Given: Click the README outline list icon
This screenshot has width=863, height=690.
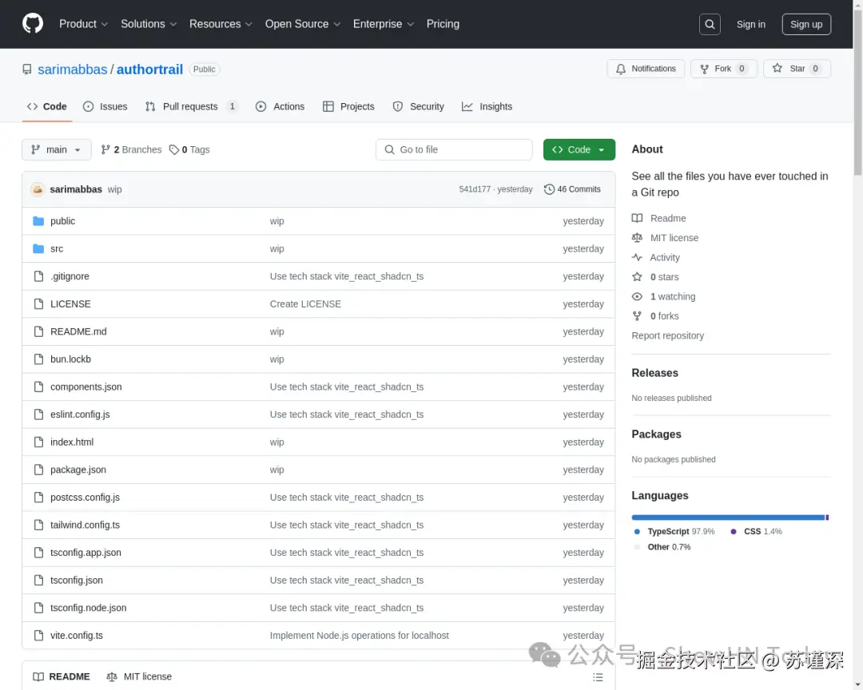Looking at the screenshot, I should (x=598, y=677).
